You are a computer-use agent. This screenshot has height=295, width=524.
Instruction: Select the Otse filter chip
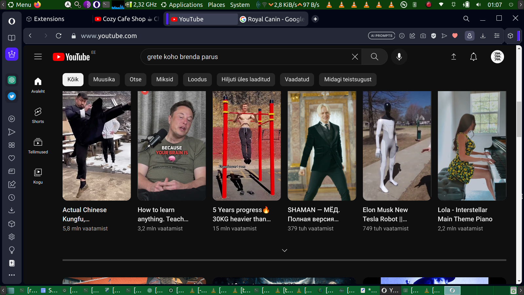point(135,79)
